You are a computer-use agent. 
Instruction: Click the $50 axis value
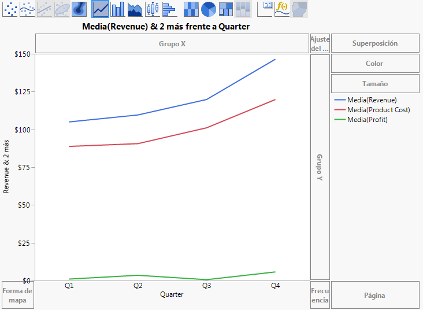pyautogui.click(x=24, y=205)
